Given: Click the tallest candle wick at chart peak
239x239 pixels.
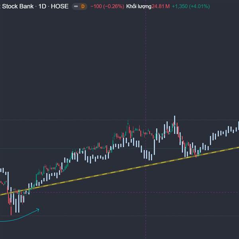Looking at the screenshot, I should [x=174, y=118].
